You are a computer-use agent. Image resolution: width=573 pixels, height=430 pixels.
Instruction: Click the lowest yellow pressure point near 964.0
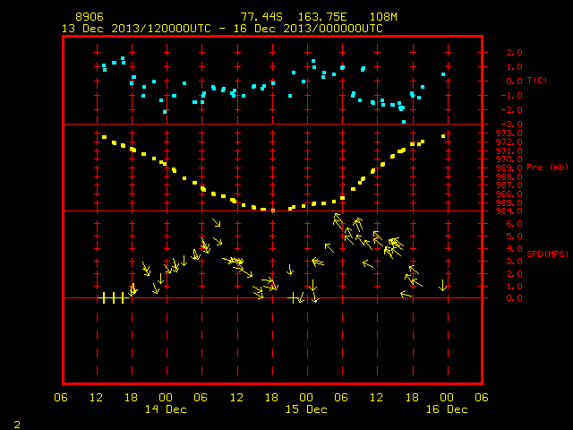pyautogui.click(x=272, y=211)
